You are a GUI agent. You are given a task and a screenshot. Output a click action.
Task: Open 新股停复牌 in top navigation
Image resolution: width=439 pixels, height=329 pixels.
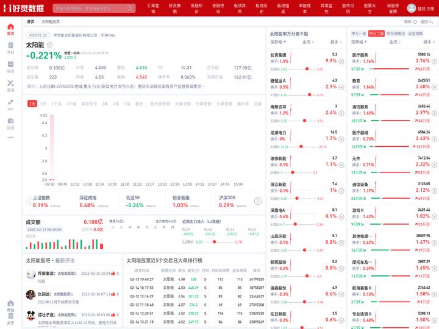click(x=393, y=9)
